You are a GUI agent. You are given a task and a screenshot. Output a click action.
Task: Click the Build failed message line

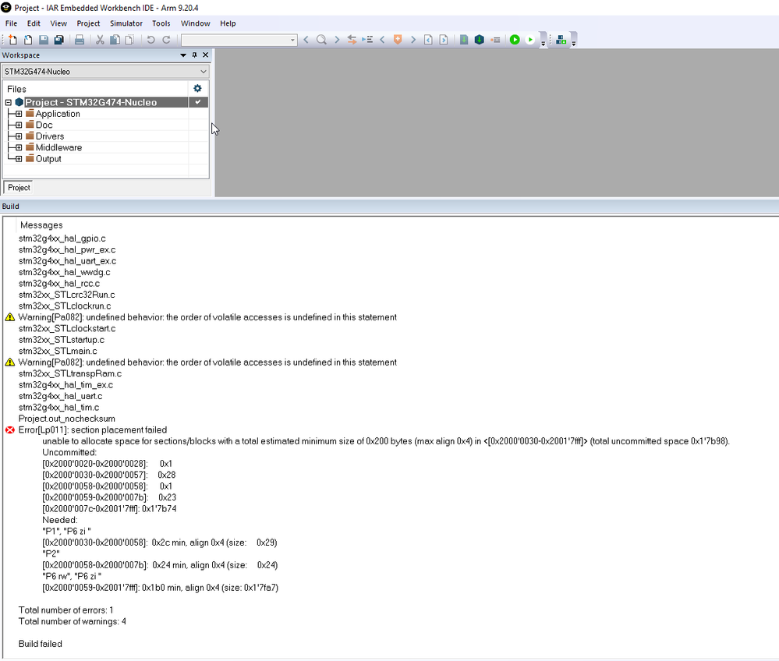pyautogui.click(x=41, y=644)
